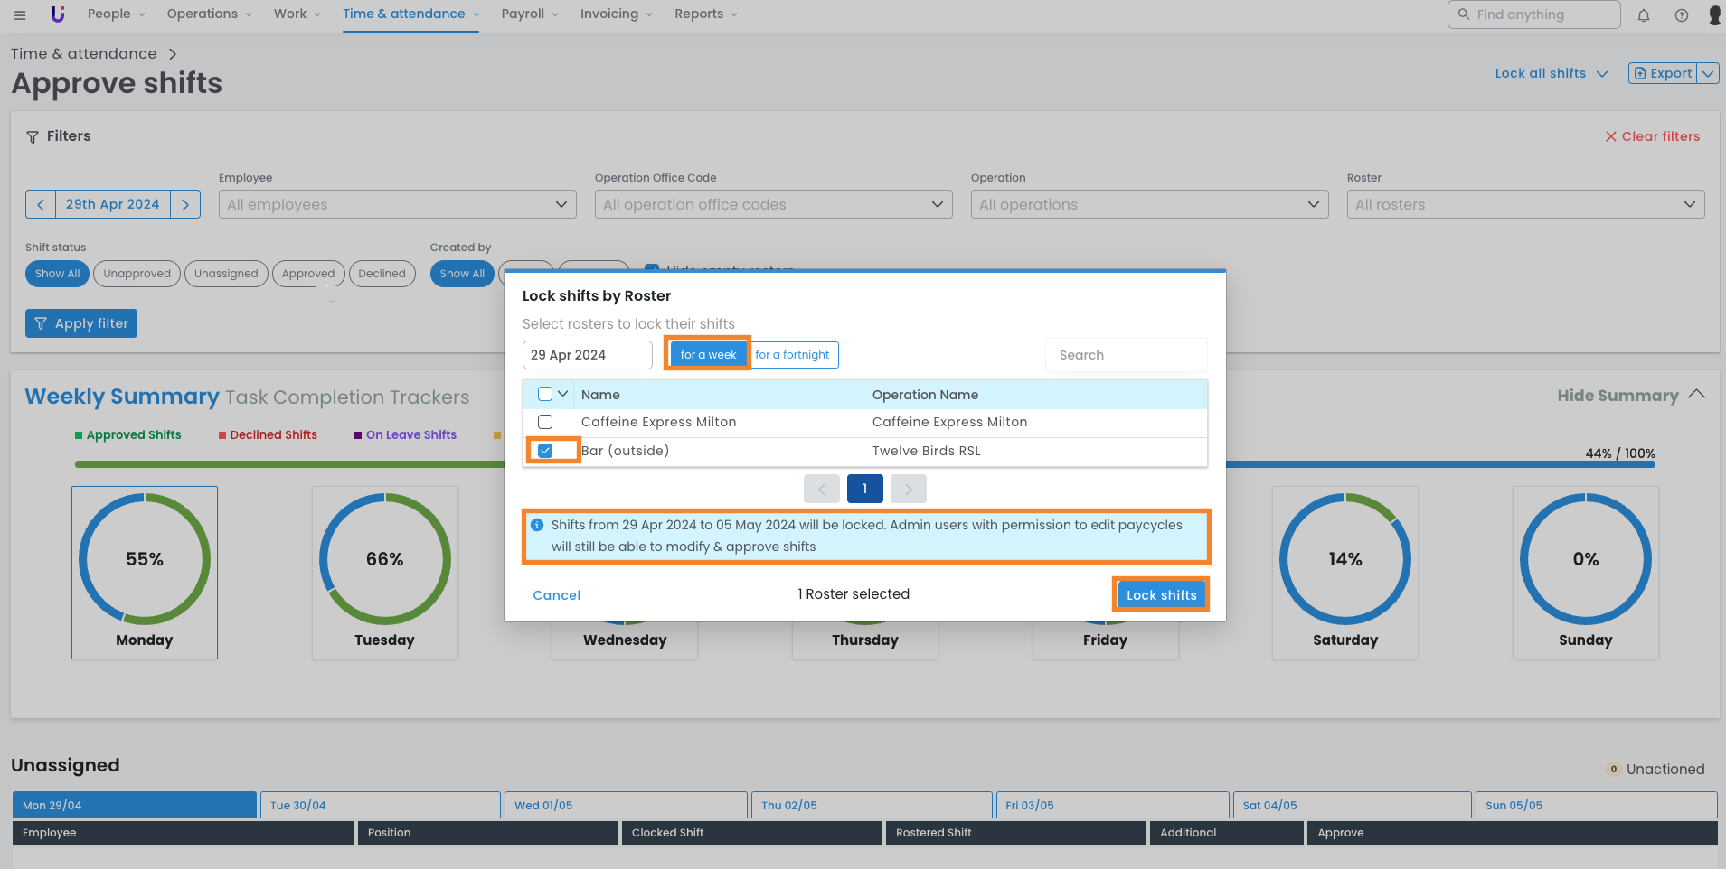Toggle the select-all rosters header checkbox
1726x869 pixels.
coord(545,394)
